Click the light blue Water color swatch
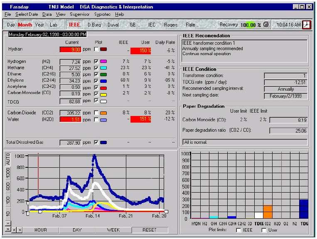The image size is (317, 239). 103,120
